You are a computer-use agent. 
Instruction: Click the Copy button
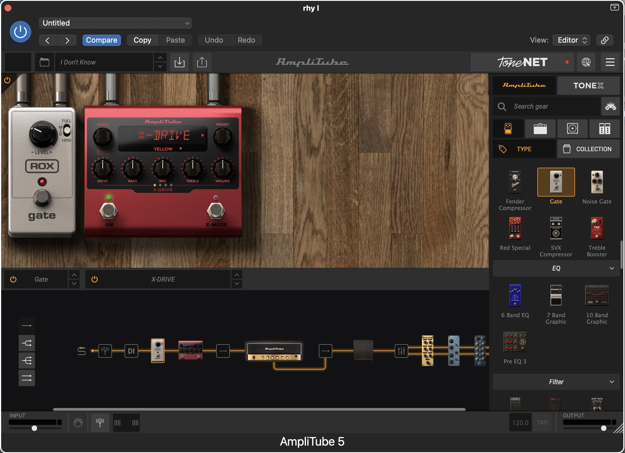(142, 40)
